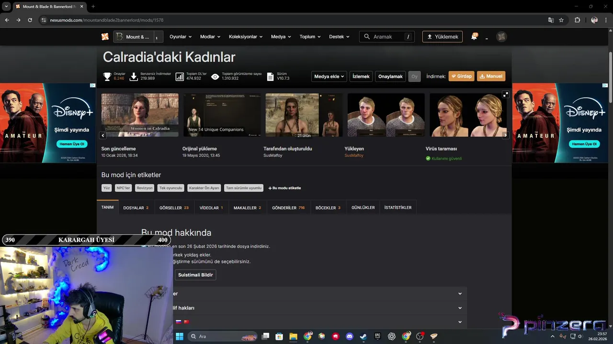613x344 pixels.
Task: Click the unique downloads arrow icon
Action: tap(134, 76)
